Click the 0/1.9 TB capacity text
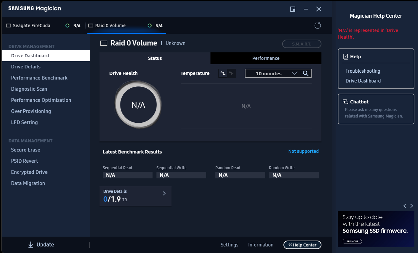 click(x=115, y=199)
